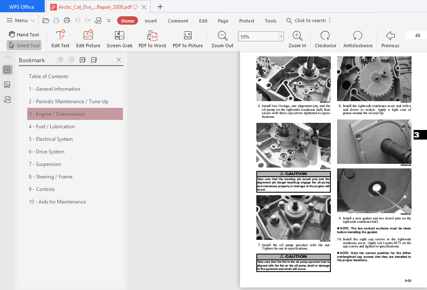427x290 pixels.
Task: Activate the Hand Tool
Action: point(24,35)
